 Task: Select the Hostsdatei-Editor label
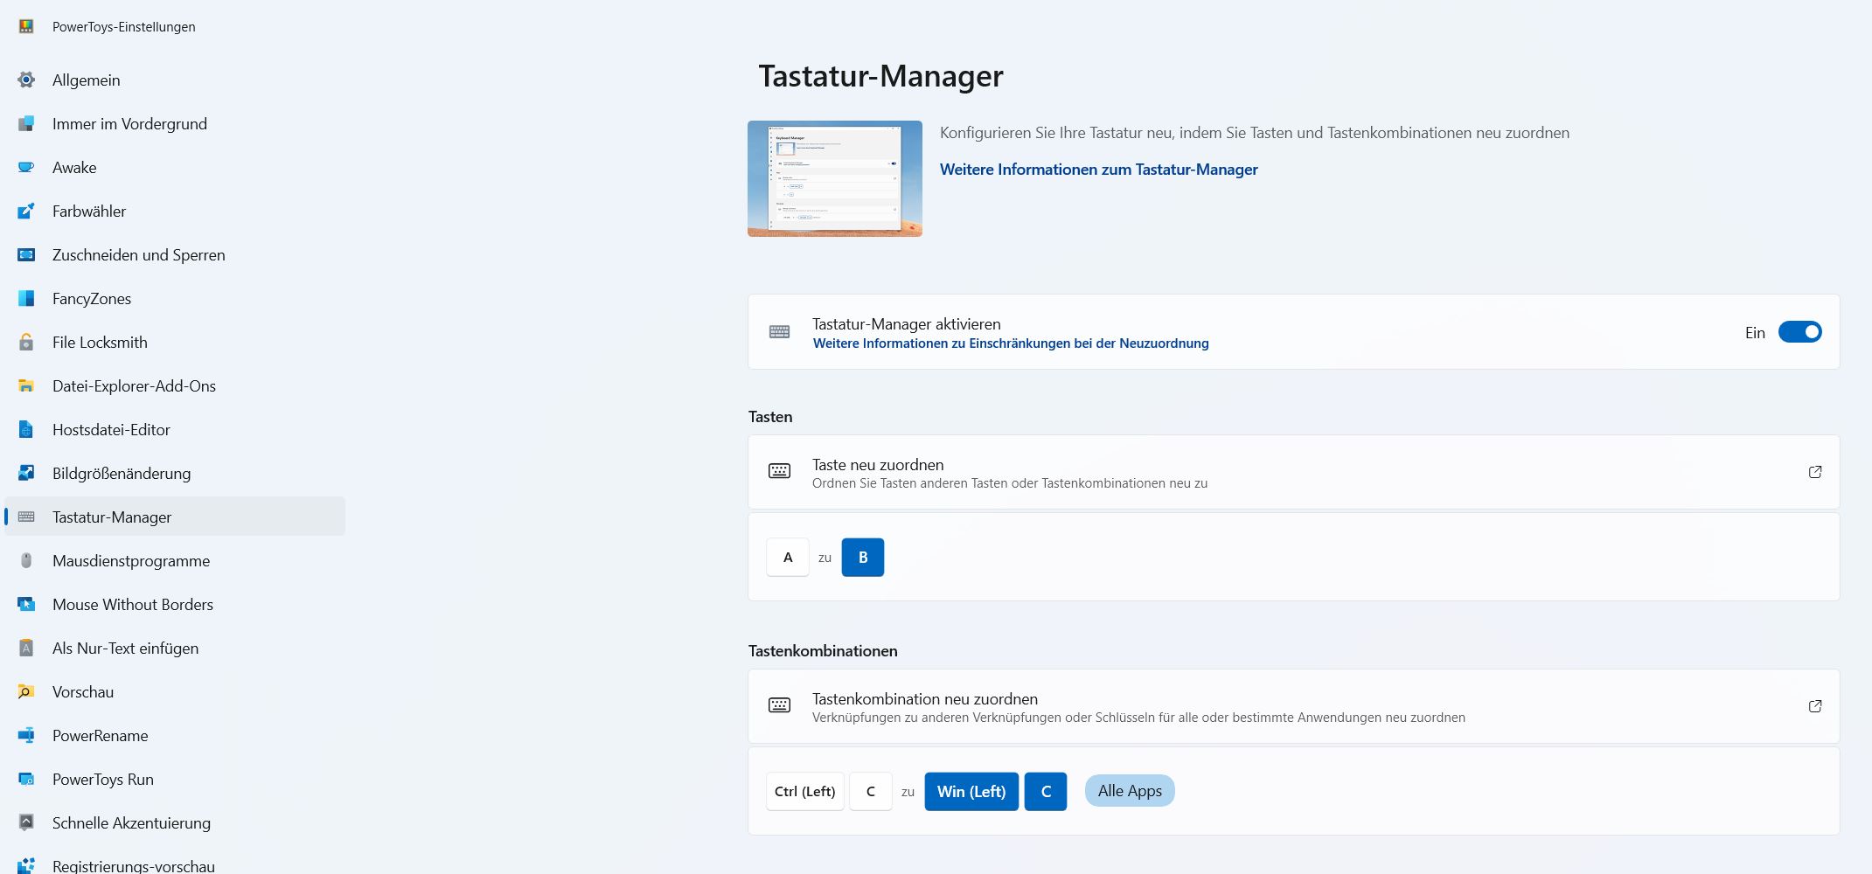tap(111, 429)
